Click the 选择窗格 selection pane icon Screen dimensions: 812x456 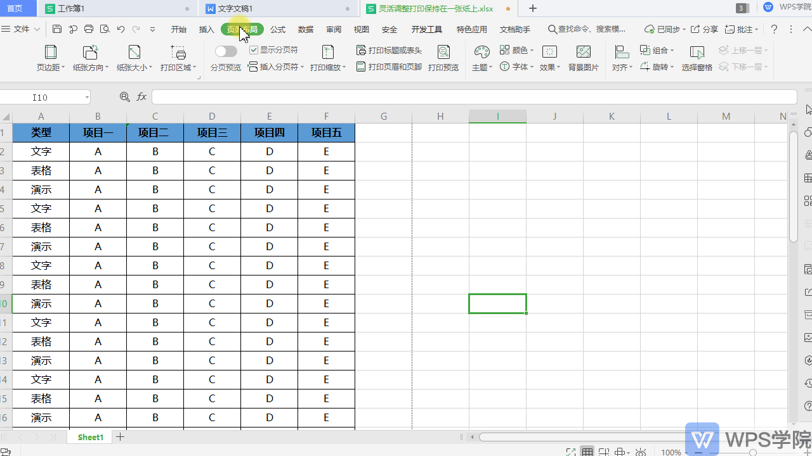(x=696, y=57)
